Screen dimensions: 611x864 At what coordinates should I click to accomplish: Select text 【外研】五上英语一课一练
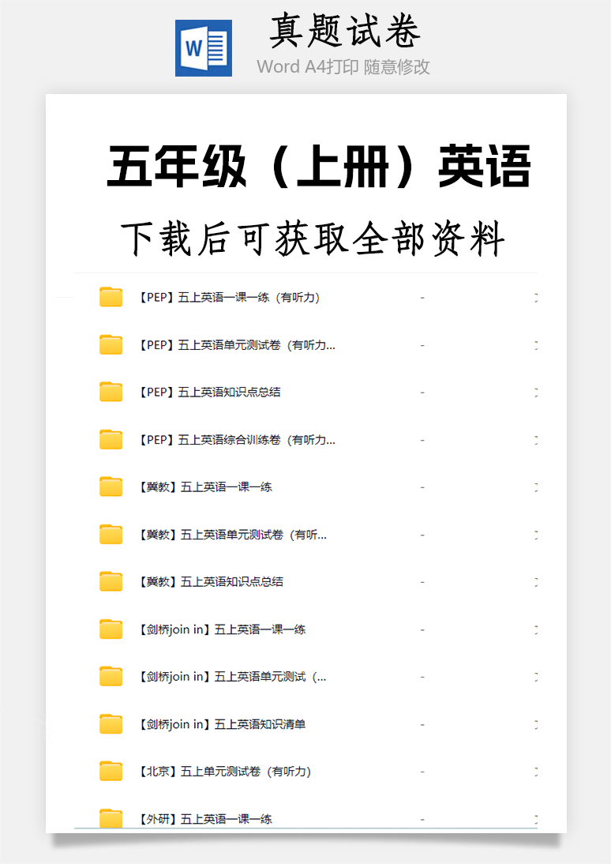[x=205, y=819]
